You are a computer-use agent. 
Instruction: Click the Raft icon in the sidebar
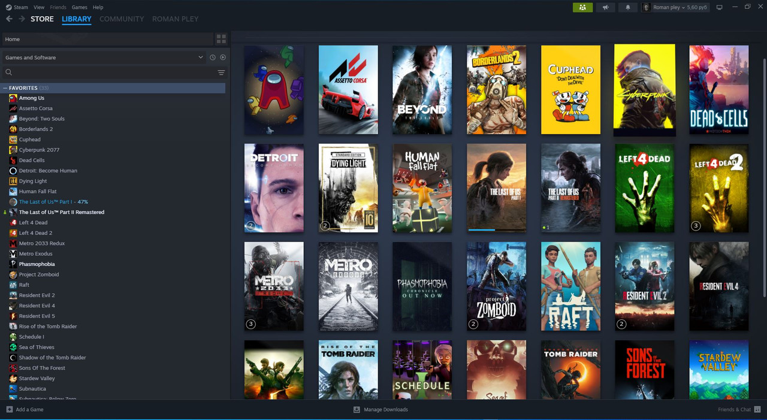point(13,285)
